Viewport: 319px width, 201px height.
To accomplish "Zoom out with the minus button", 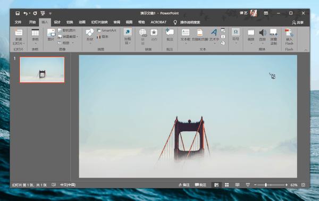I will point(255,185).
